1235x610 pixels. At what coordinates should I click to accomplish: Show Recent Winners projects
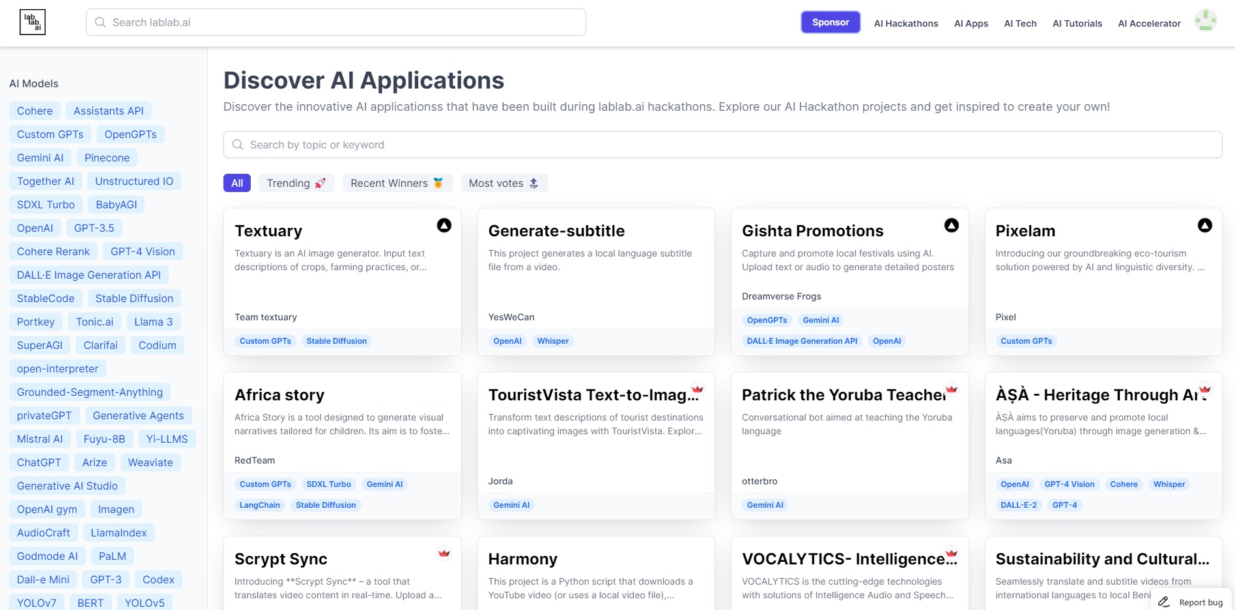click(397, 183)
